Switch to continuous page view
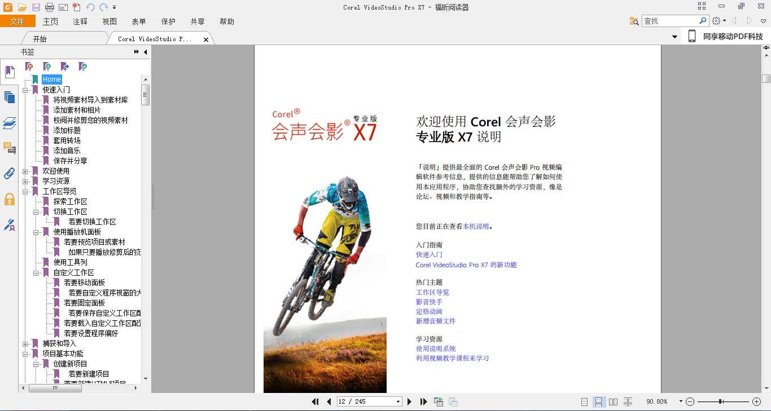Screen dimensions: 771x411 point(599,401)
